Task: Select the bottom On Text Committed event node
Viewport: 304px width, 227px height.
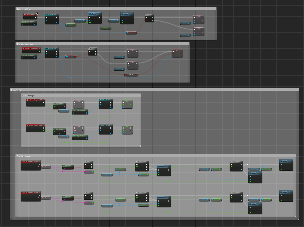Action: (x=31, y=193)
